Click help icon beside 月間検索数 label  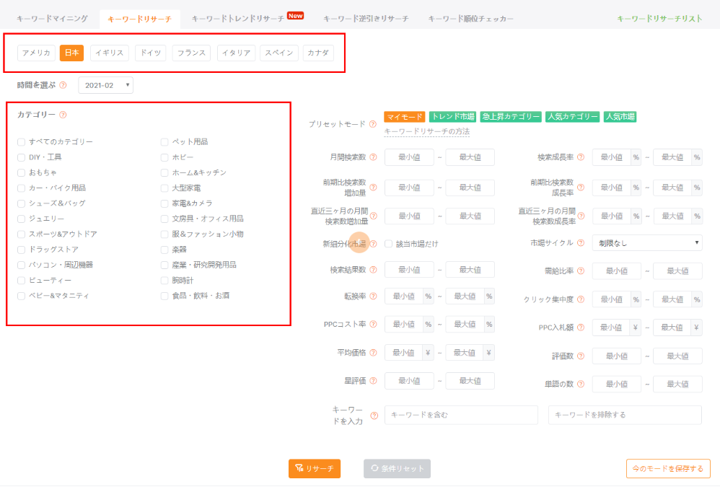373,157
